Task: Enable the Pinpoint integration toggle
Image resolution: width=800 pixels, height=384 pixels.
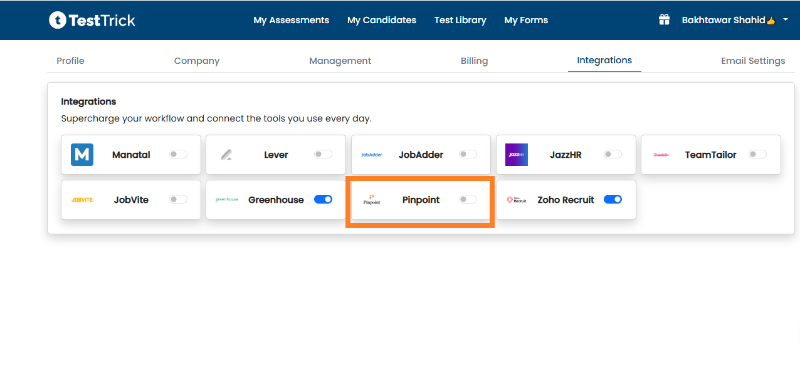Action: point(468,199)
